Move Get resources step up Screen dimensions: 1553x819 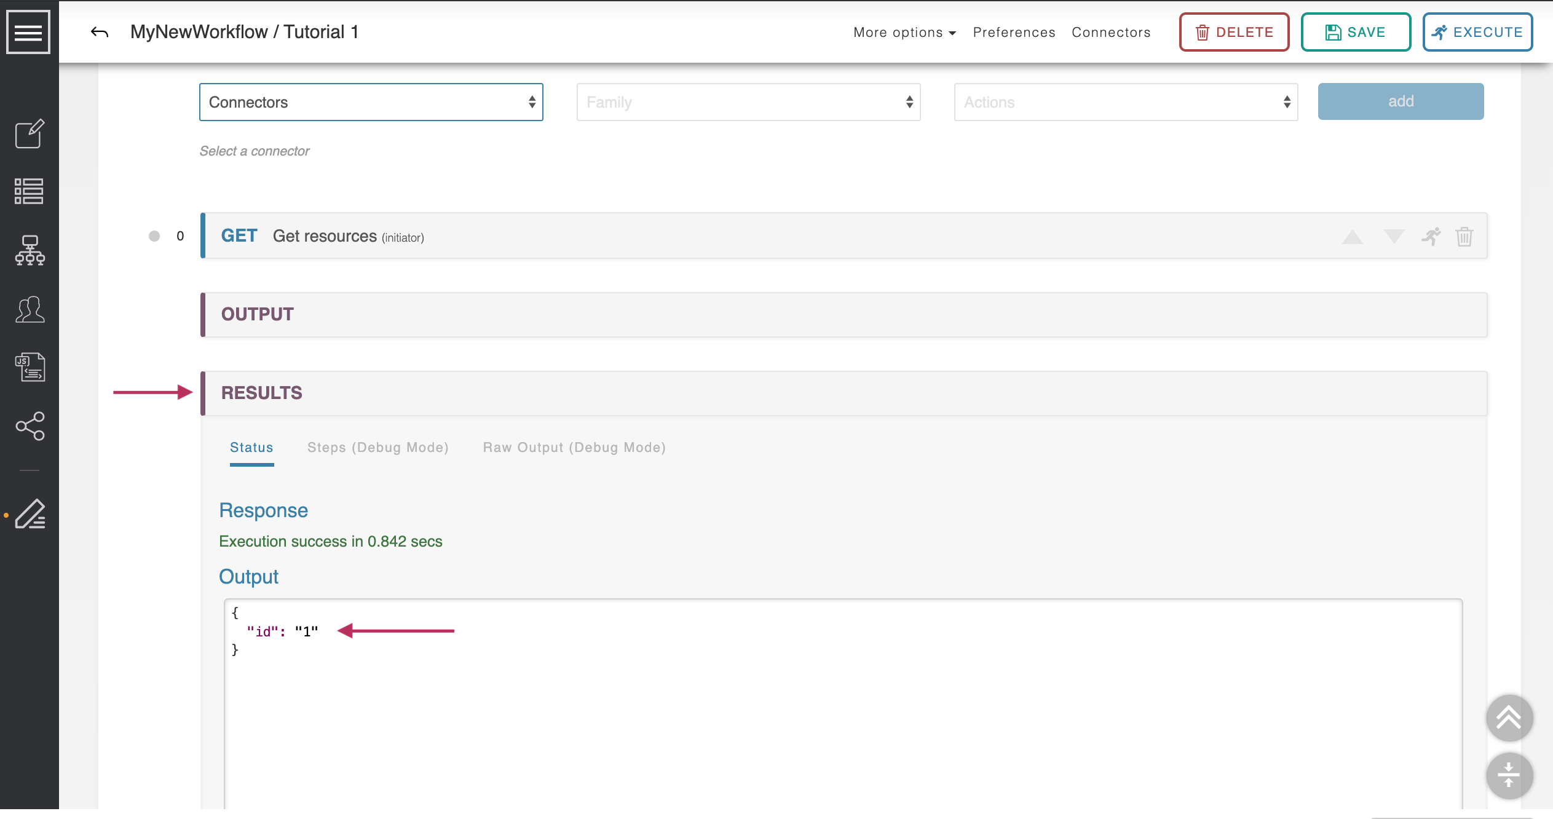1352,237
